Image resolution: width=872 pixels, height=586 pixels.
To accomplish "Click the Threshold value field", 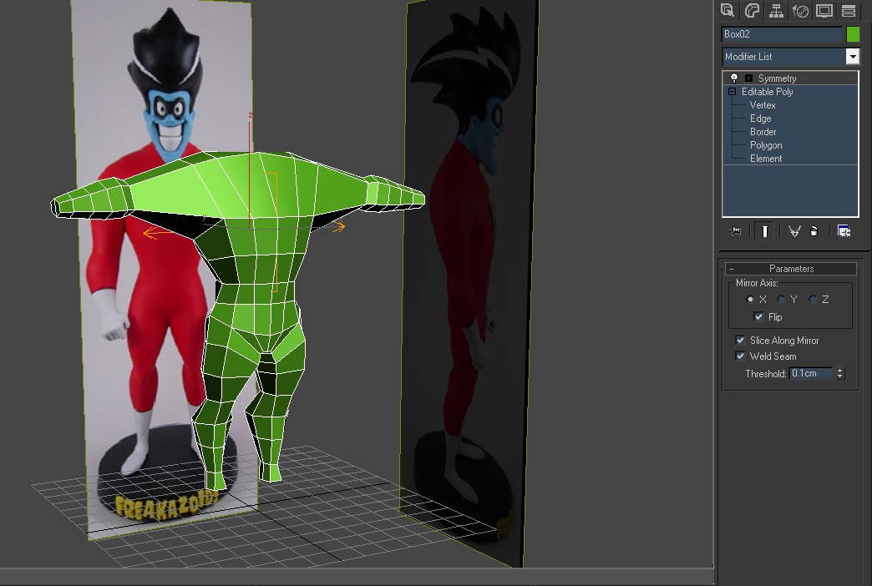I will coord(811,374).
